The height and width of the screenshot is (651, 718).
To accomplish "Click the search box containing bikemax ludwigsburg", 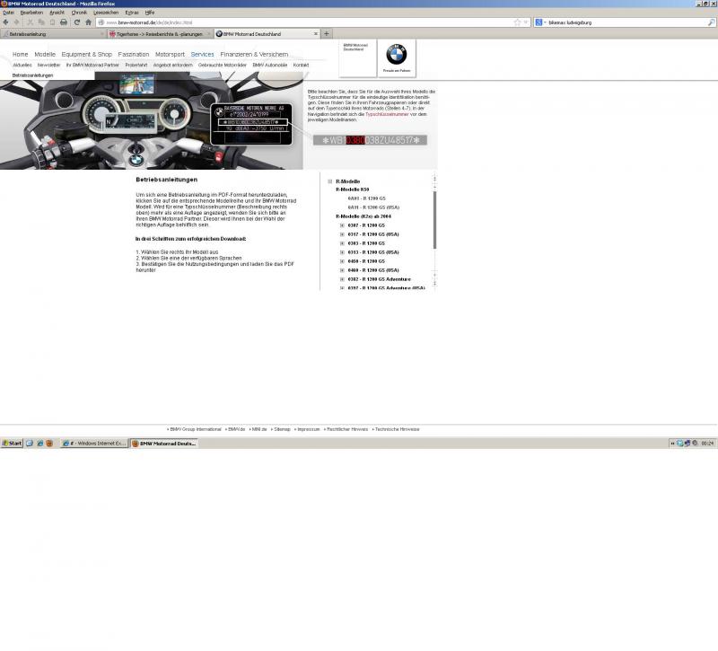I will [x=626, y=22].
